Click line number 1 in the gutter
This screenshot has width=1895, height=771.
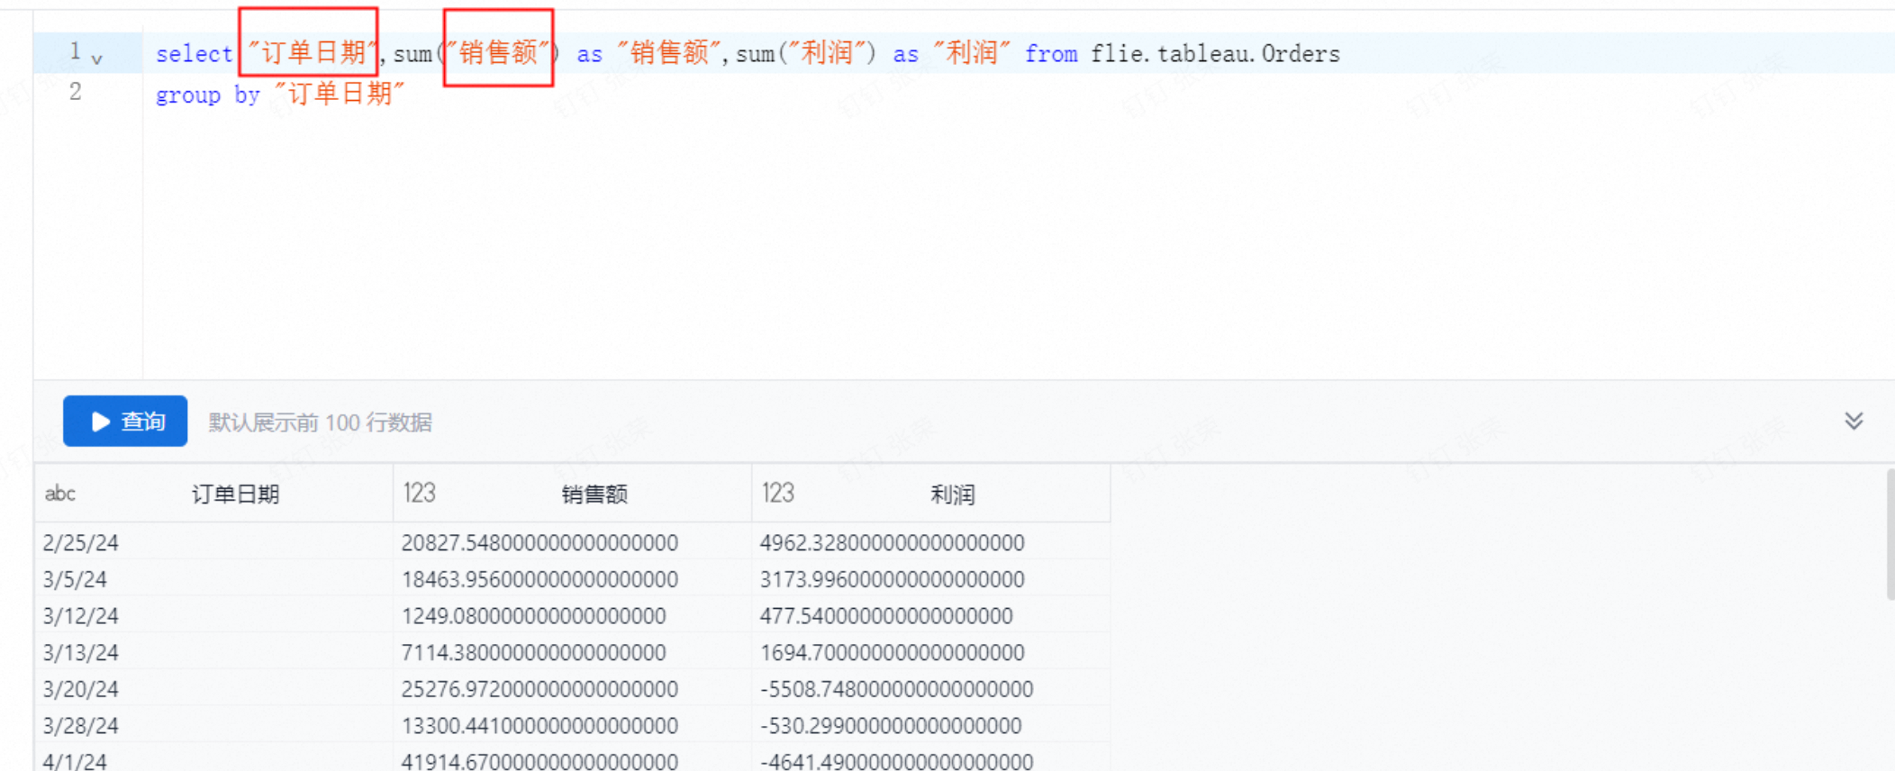point(76,51)
